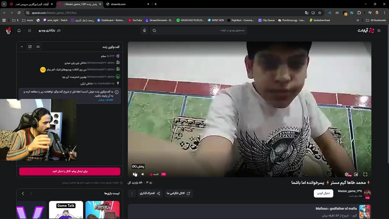This screenshot has width=389, height=219.
Task: Click the user profile avatar in the header
Action: tap(9, 30)
